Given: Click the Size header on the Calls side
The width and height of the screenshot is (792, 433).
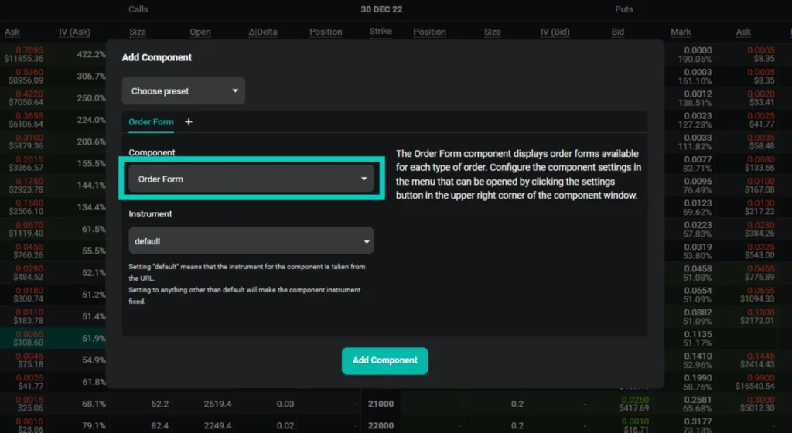Looking at the screenshot, I should (x=138, y=32).
